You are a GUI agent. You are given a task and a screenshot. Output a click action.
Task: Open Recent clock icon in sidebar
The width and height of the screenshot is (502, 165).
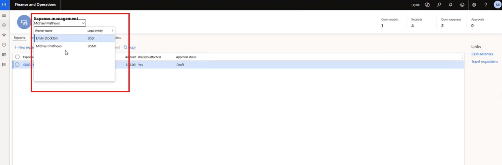click(4, 45)
